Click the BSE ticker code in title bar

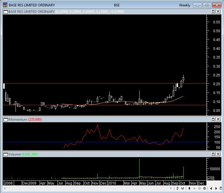pyautogui.click(x=117, y=5)
